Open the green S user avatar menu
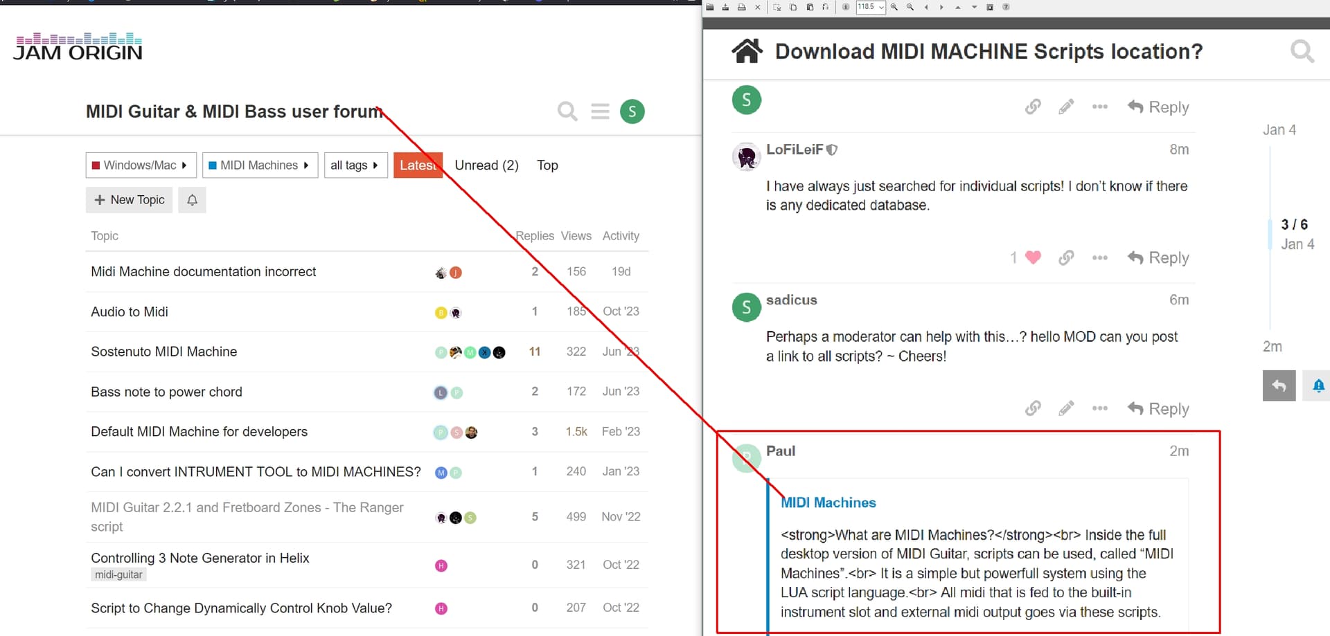Viewport: 1330px width, 636px height. pyautogui.click(x=632, y=111)
